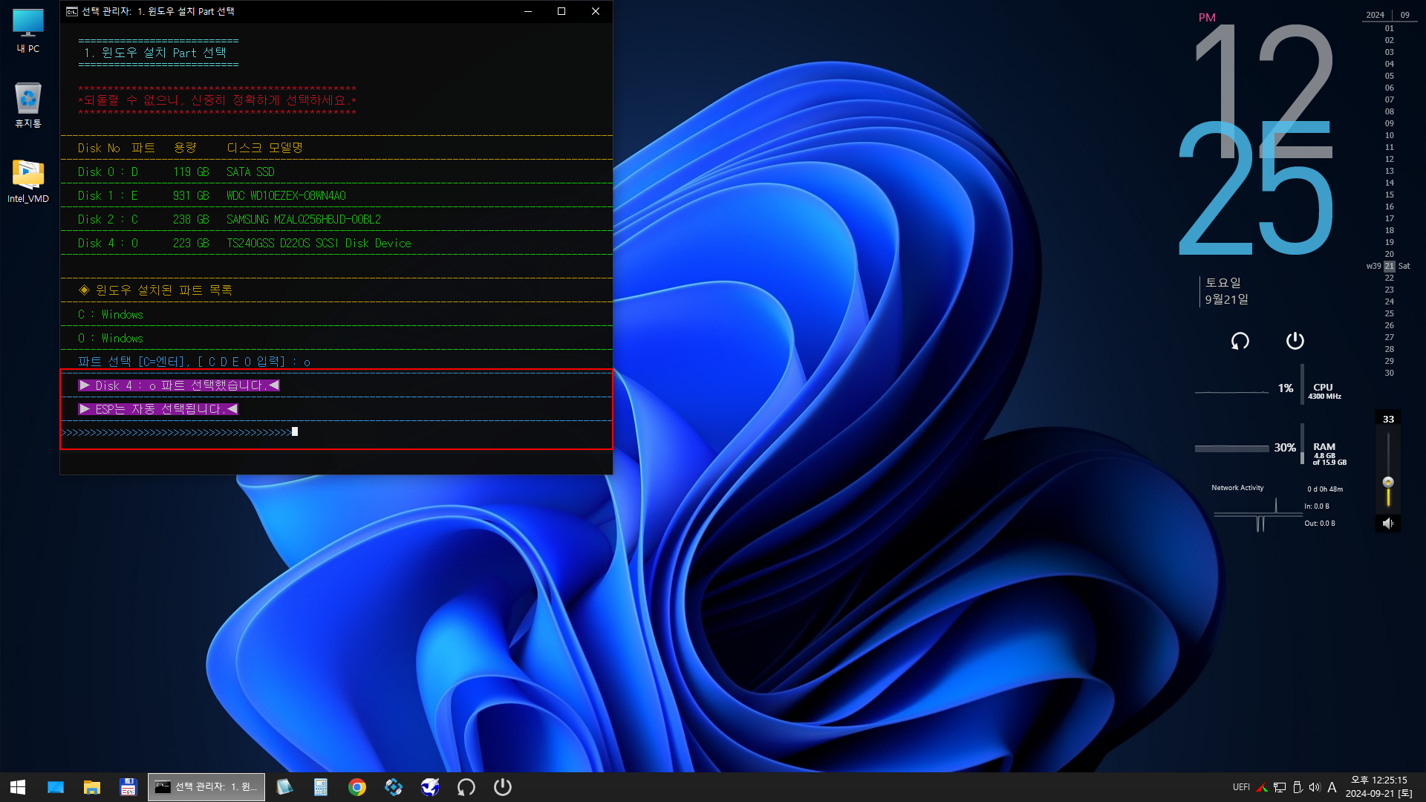Close the console window
The width and height of the screenshot is (1426, 802).
(x=595, y=11)
